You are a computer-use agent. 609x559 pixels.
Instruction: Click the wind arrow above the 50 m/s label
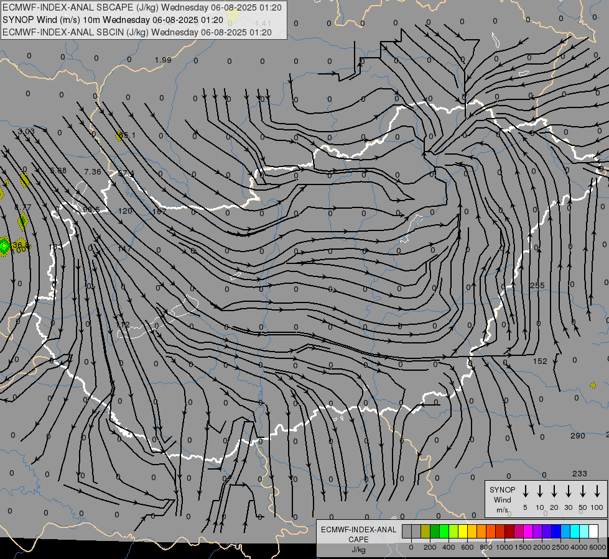pos(583,491)
